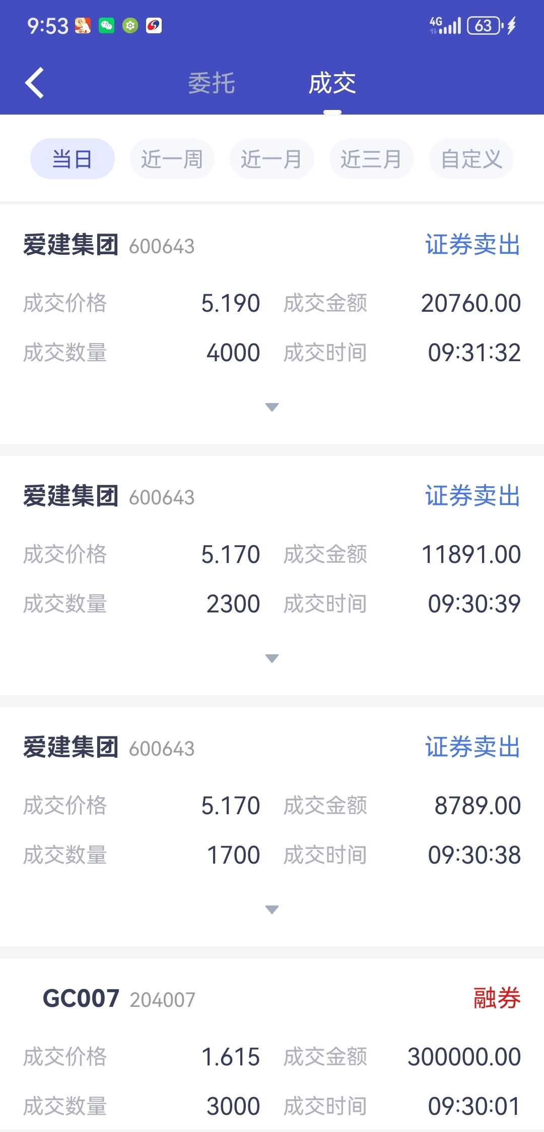Switch to the 委托 tab
Screen dimensions: 544x1132
click(212, 83)
